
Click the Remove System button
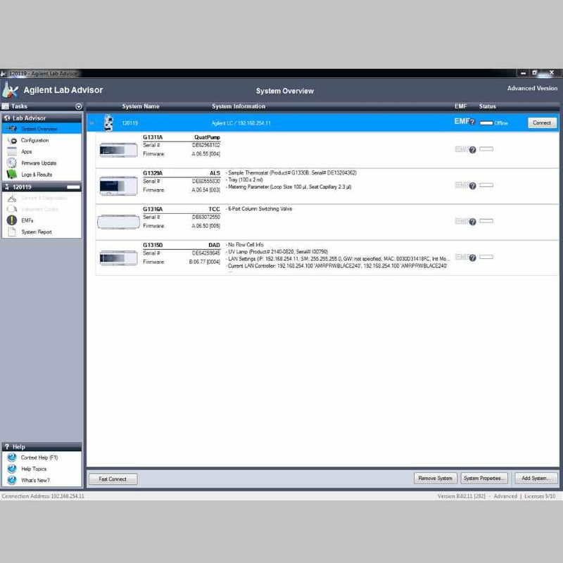[435, 479]
